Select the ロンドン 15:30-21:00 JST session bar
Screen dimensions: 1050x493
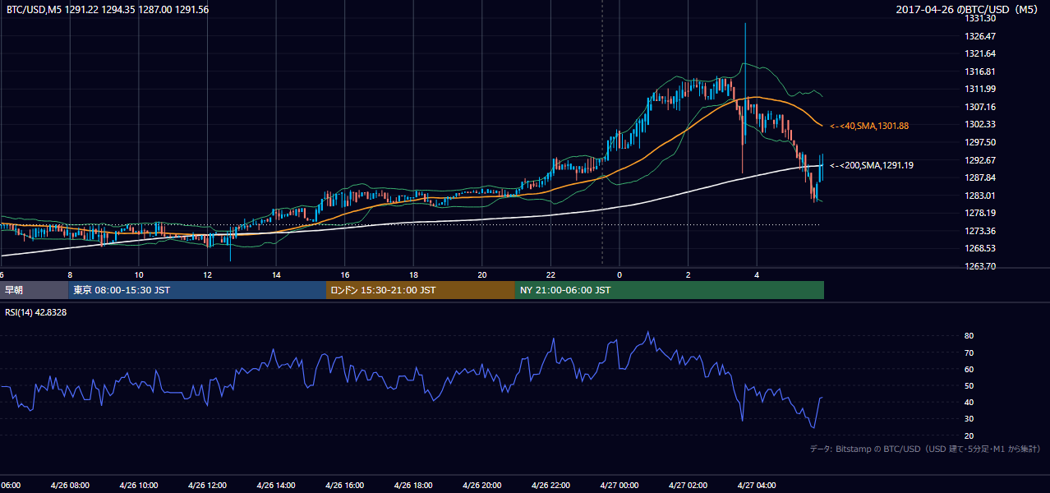tap(421, 290)
